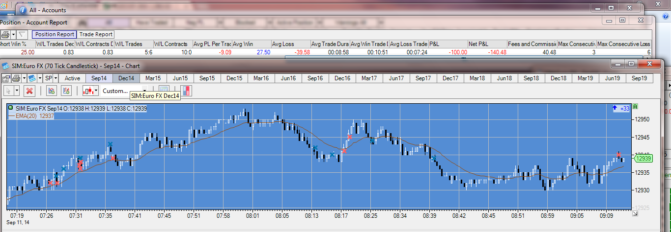This screenshot has width=671, height=232.
Task: Choose the Mar19 contract tab
Action: pos(586,78)
